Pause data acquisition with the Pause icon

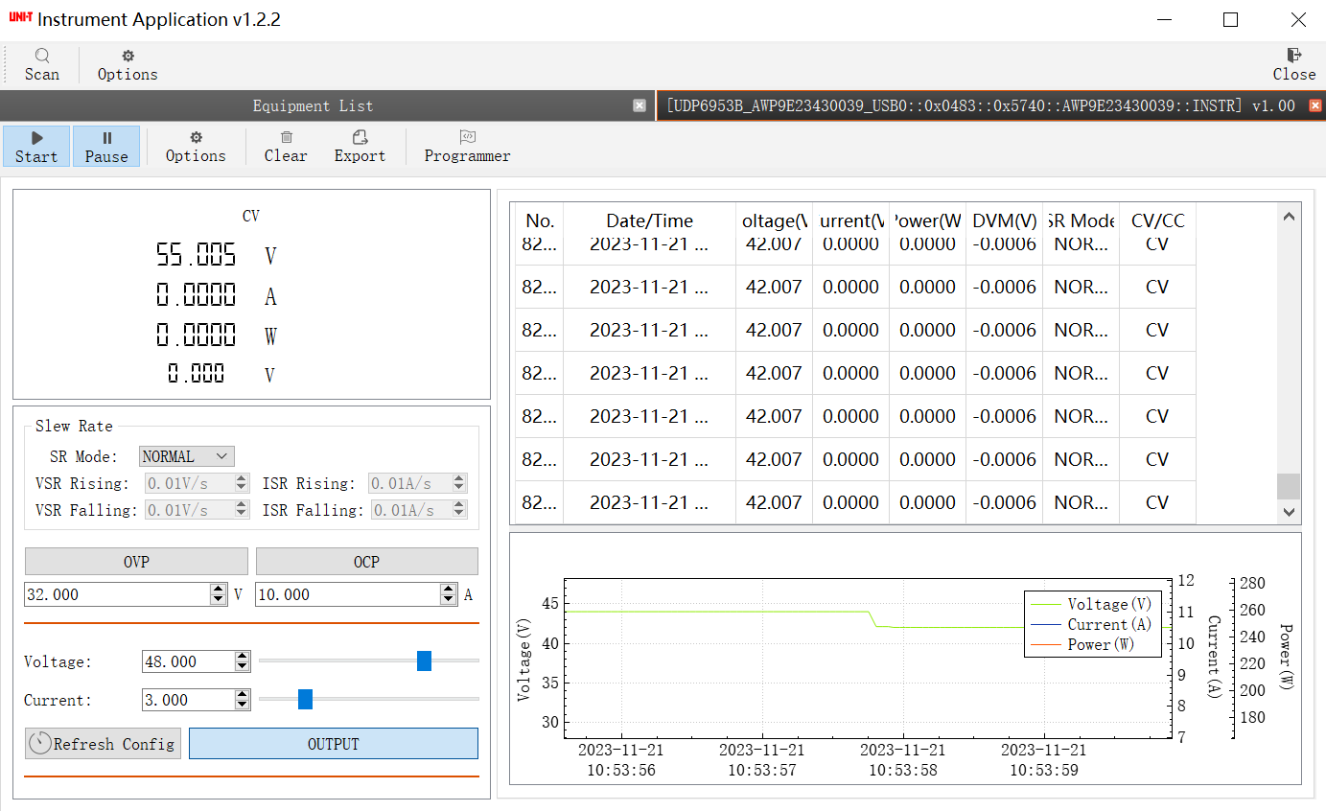[x=106, y=138]
